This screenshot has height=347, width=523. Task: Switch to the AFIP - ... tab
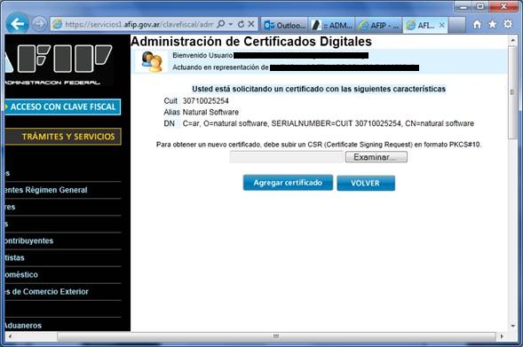point(379,26)
